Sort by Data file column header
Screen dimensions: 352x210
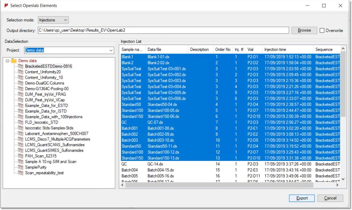click(x=167, y=50)
